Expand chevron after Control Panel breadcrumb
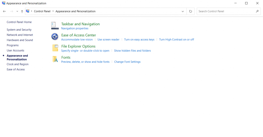Viewport: 263px width, 137px height. click(53, 11)
